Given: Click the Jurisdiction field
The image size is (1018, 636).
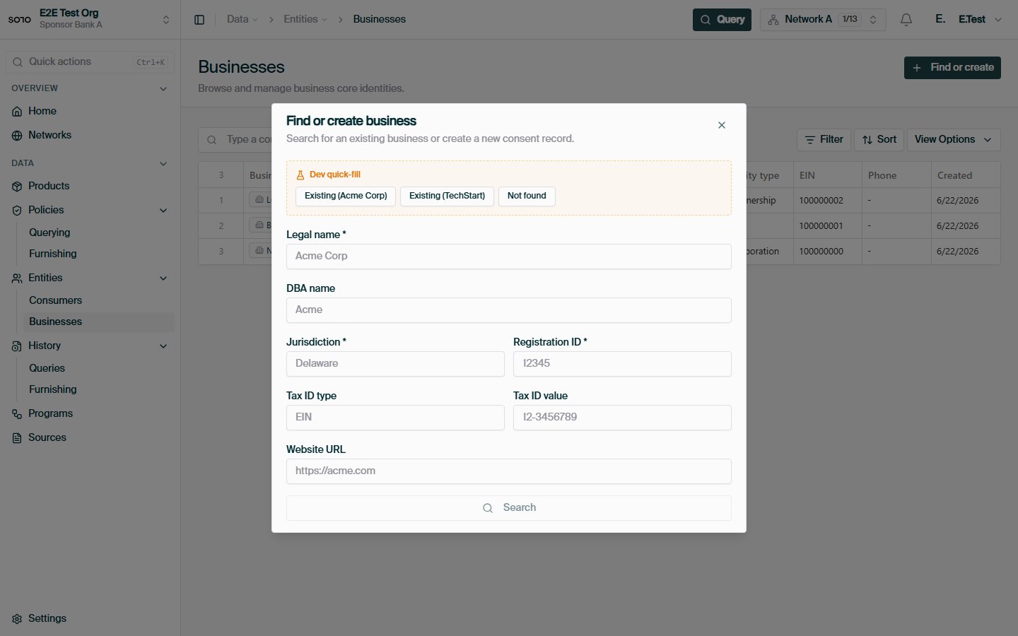Looking at the screenshot, I should pyautogui.click(x=395, y=364).
